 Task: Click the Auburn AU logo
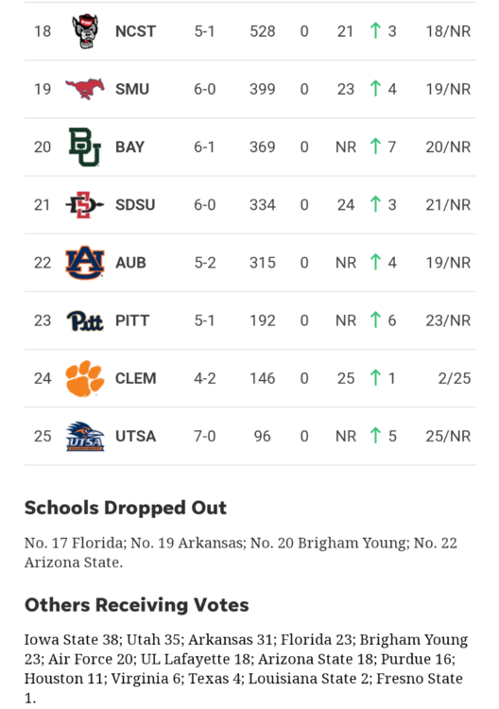85,263
